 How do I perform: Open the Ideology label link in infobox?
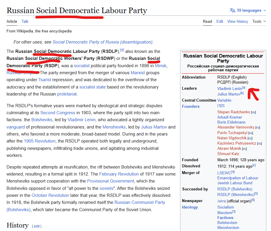click(190, 207)
